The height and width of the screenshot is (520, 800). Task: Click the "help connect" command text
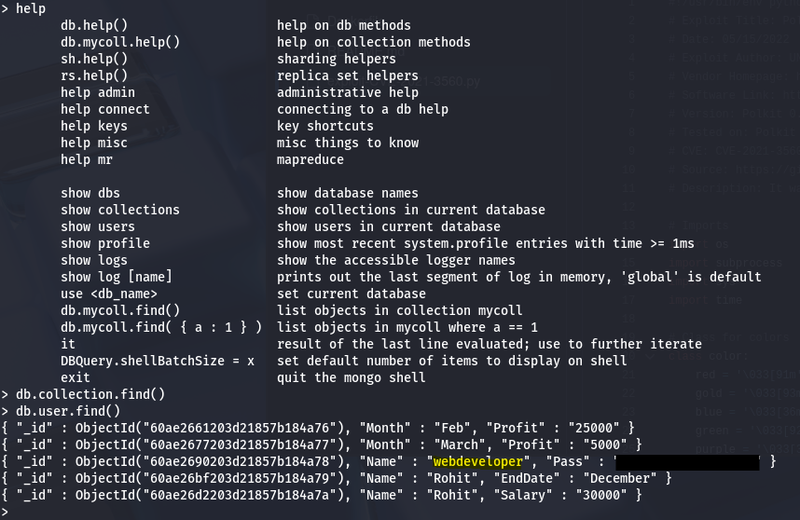[x=105, y=109]
